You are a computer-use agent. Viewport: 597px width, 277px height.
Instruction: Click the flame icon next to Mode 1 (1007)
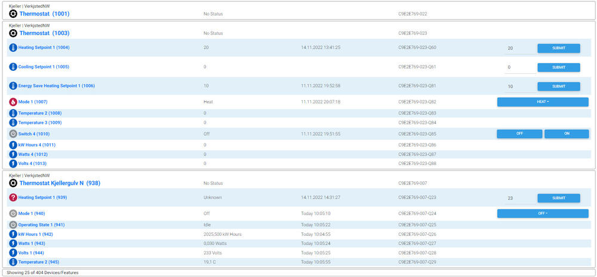pyautogui.click(x=13, y=102)
